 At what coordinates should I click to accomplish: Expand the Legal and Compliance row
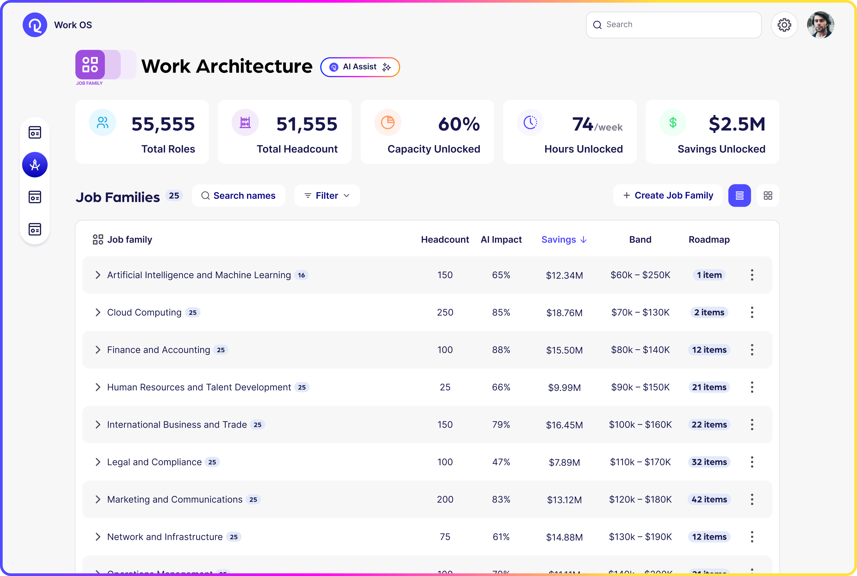(x=98, y=462)
